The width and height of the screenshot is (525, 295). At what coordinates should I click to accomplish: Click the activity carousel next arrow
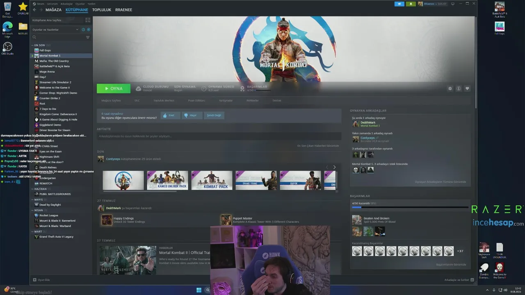[x=334, y=167]
